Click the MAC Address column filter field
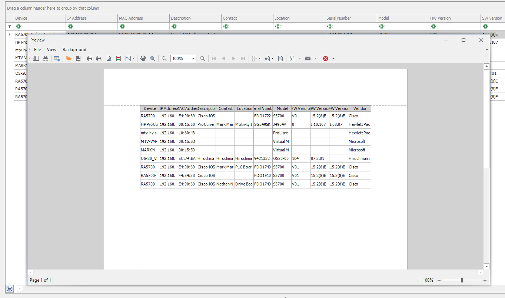 point(143,26)
